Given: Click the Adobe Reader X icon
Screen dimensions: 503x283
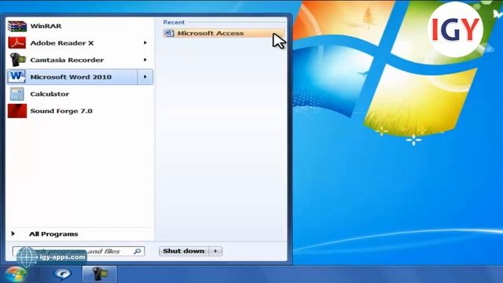Looking at the screenshot, I should 17,42.
